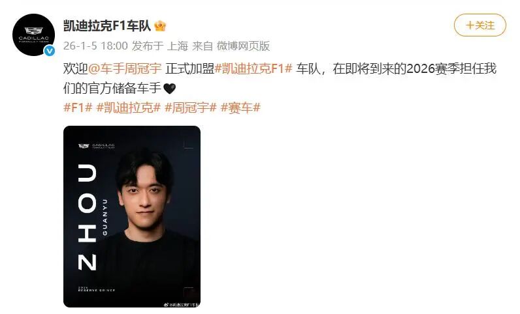Open the #周冠宇# hashtag
The height and width of the screenshot is (314, 520).
[x=191, y=107]
